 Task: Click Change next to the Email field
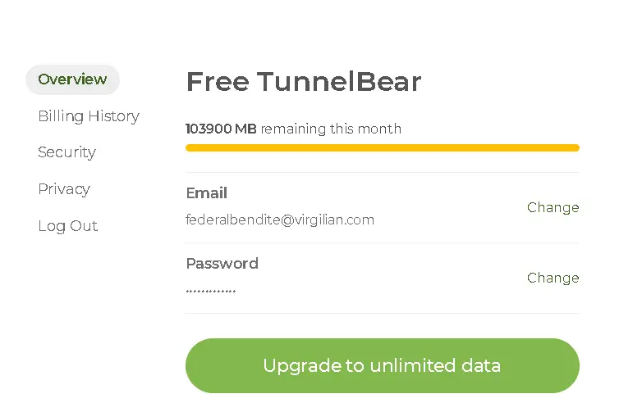553,207
